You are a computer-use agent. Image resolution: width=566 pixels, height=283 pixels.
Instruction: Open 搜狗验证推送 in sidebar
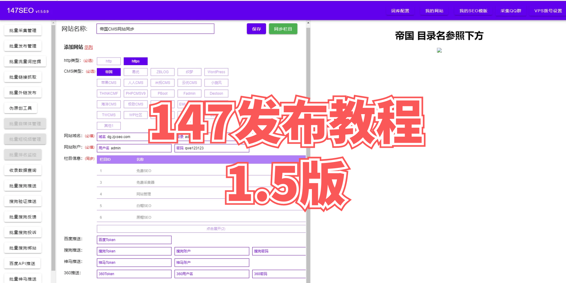23,202
